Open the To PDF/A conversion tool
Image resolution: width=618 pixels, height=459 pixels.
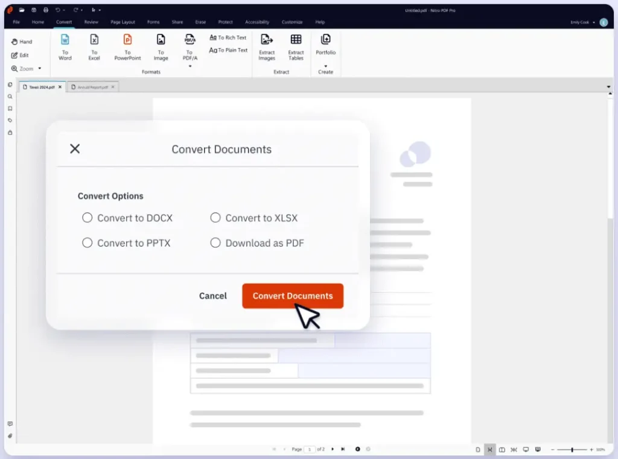click(190, 47)
